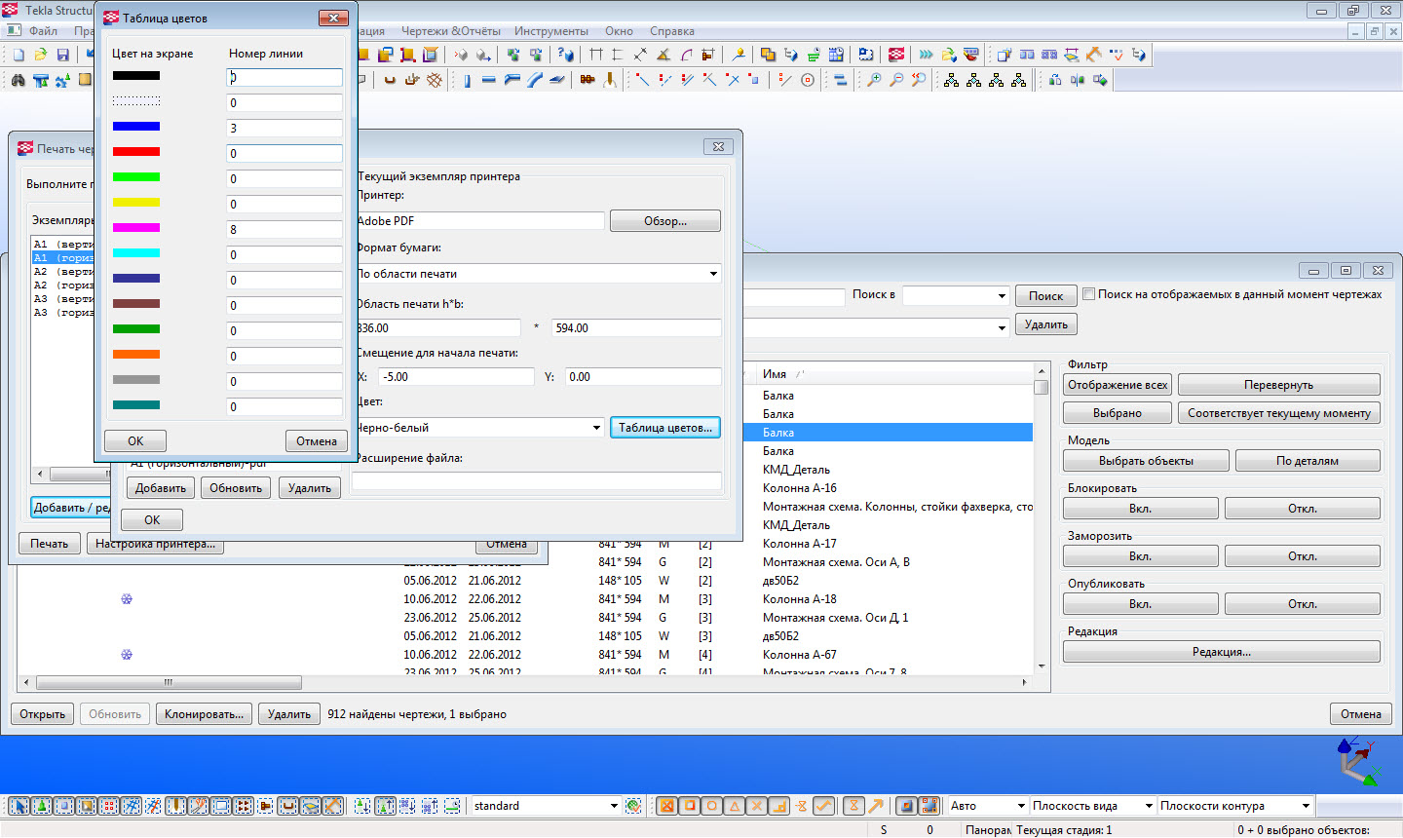Click the zoom out magnifier icon

click(x=896, y=80)
